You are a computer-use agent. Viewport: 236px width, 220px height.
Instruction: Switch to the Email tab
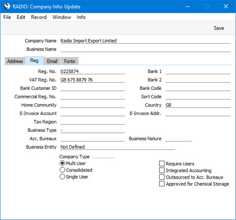pyautogui.click(x=52, y=61)
